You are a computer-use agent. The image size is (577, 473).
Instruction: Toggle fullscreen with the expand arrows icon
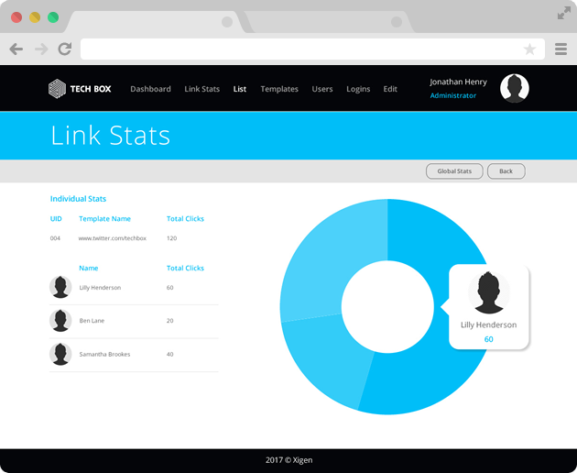coord(562,13)
